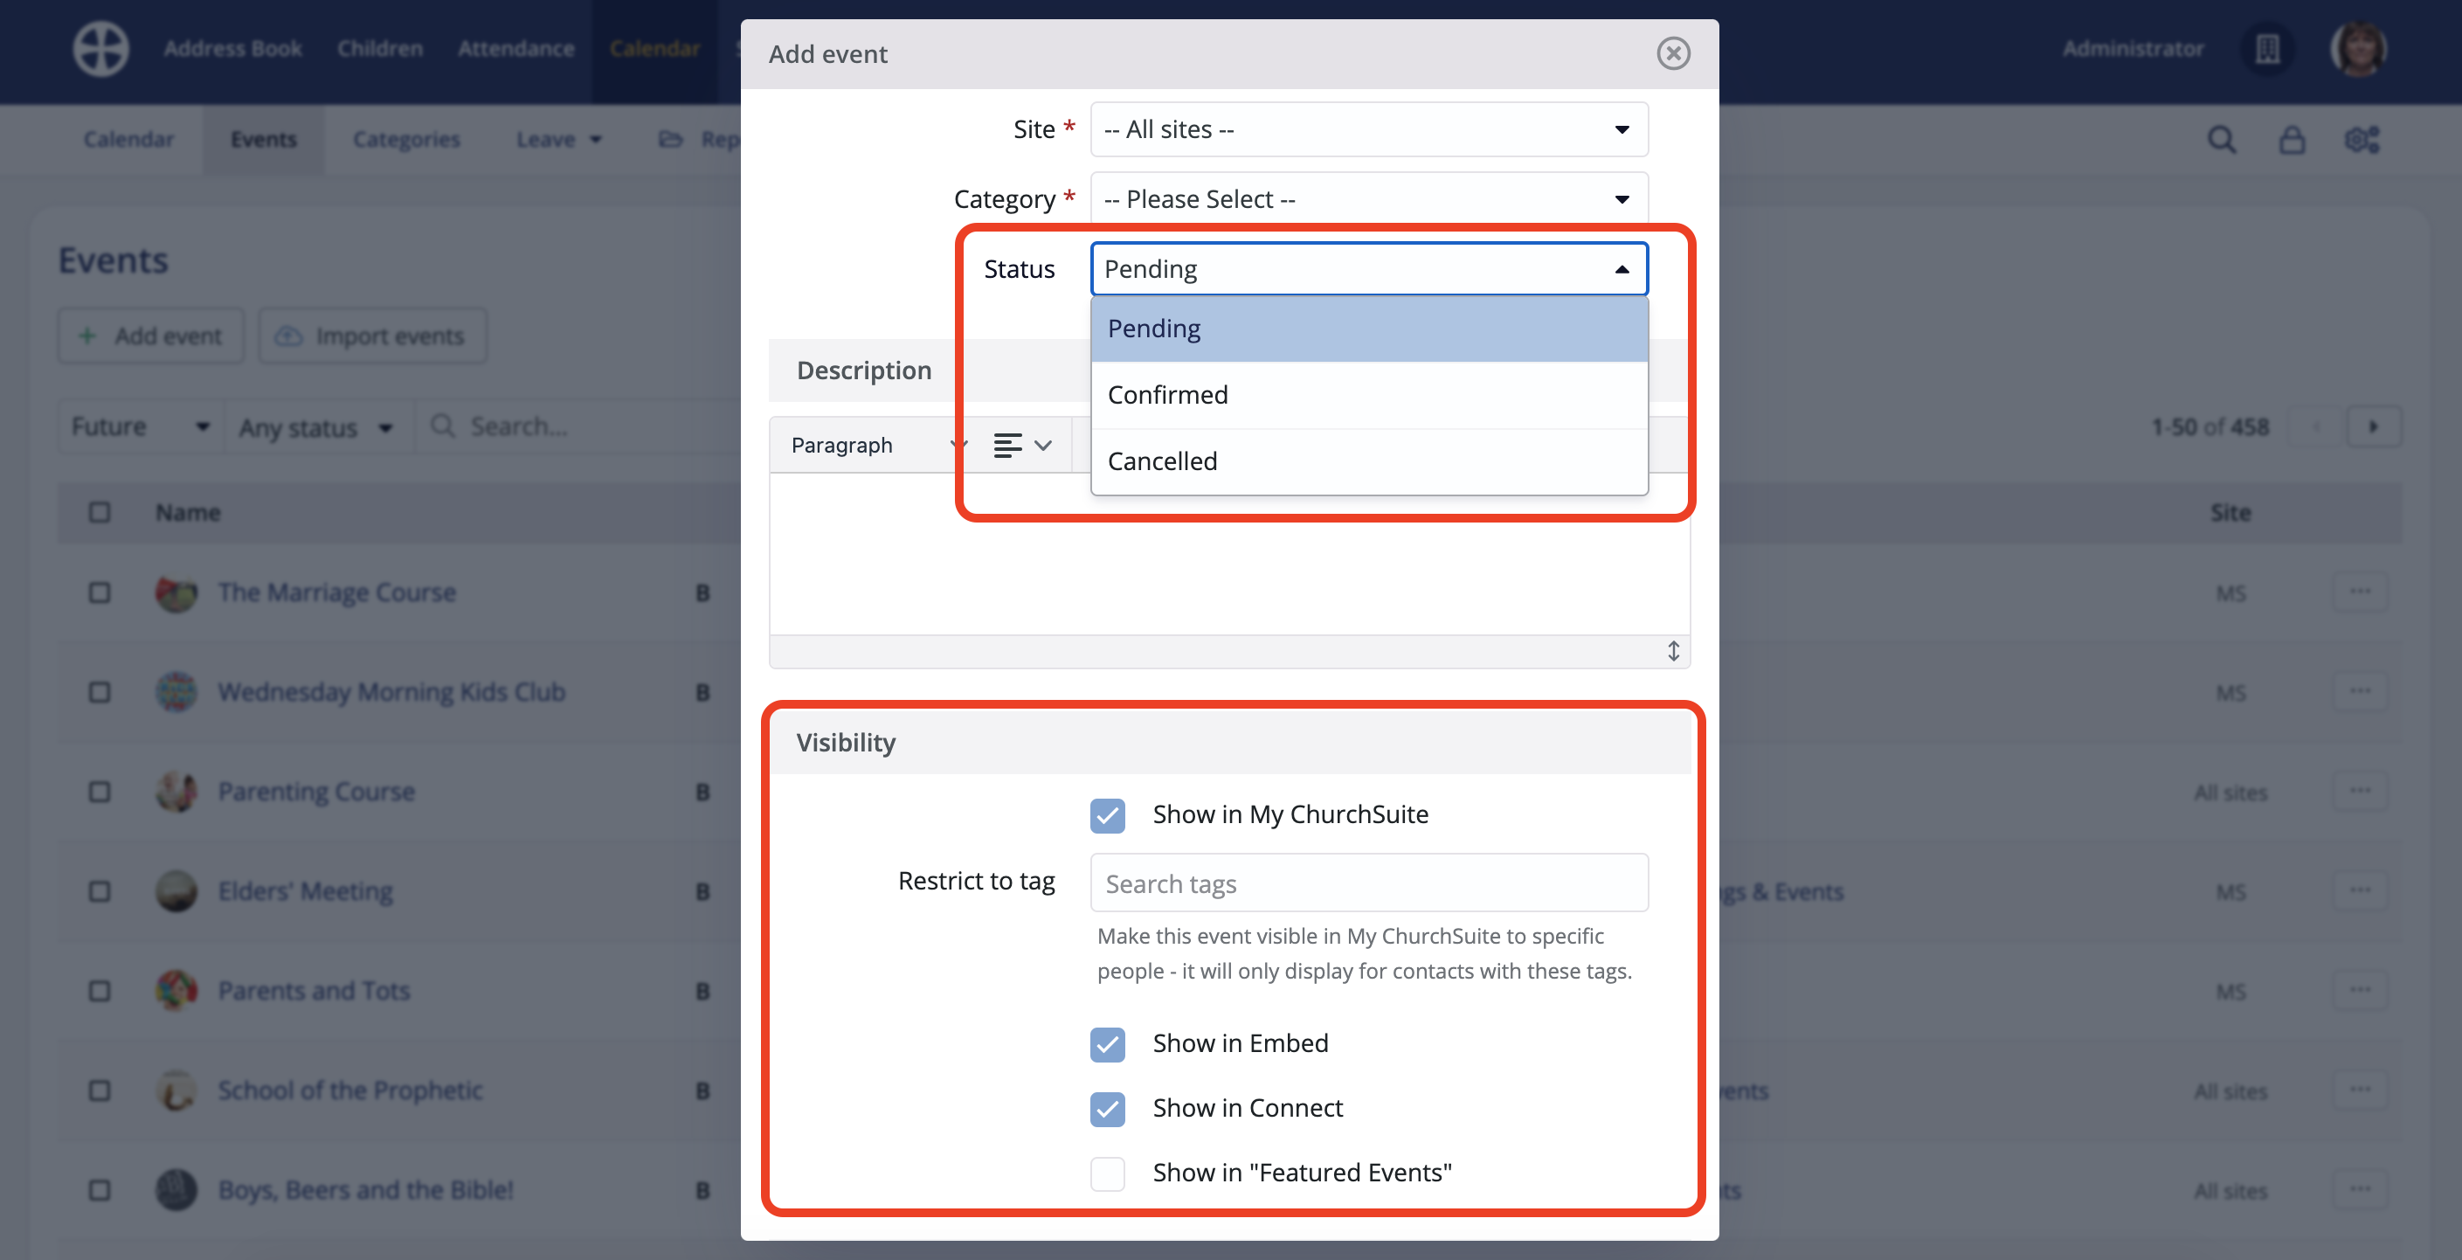The image size is (2462, 1260).
Task: Click the ChurchSuite logo top left
Action: (100, 49)
